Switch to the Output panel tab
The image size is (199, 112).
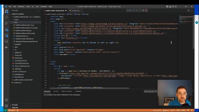click(56, 91)
